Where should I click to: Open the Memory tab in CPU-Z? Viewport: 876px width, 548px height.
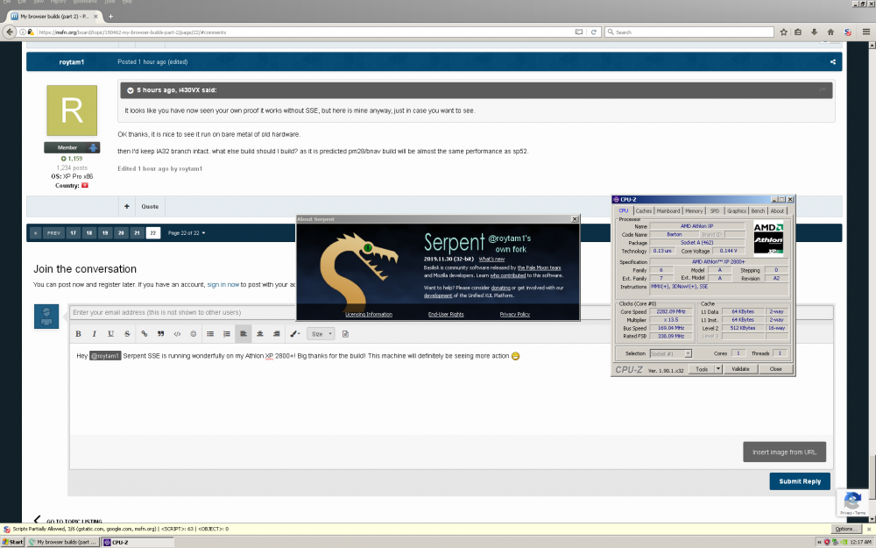click(x=694, y=210)
